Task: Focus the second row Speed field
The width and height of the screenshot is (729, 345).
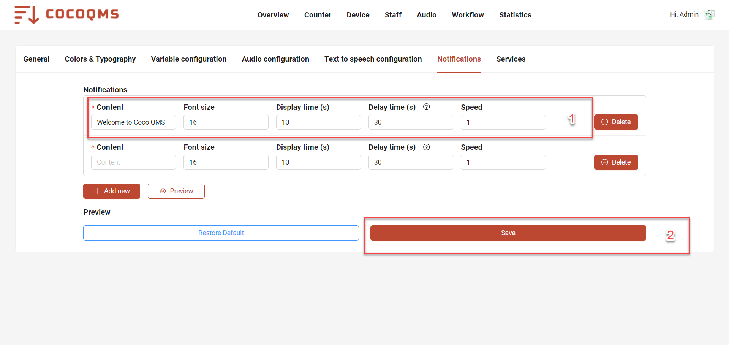Action: (503, 162)
